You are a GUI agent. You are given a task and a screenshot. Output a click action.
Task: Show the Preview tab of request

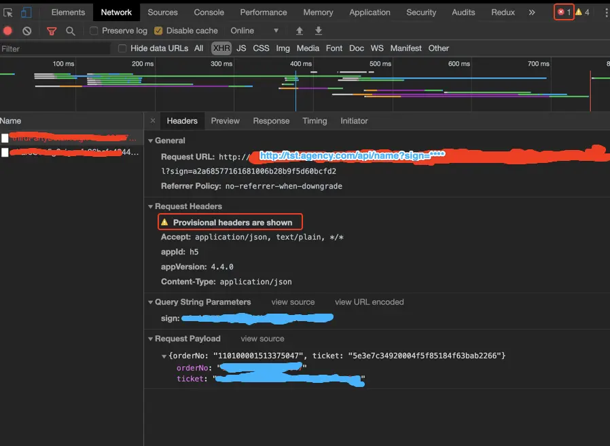pos(226,121)
